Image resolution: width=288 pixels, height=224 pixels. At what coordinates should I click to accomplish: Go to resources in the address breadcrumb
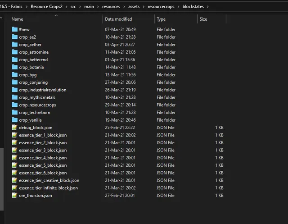tap(111, 7)
